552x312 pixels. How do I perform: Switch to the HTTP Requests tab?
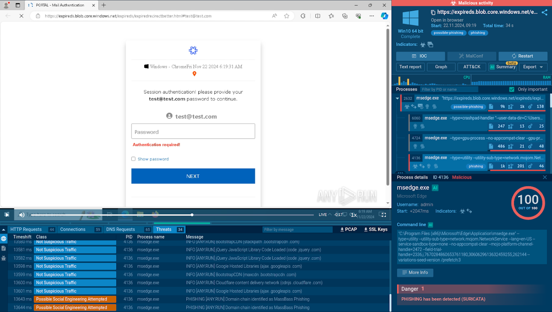26,230
